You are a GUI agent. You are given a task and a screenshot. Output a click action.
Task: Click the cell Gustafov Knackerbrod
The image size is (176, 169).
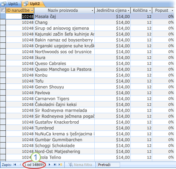(64, 122)
